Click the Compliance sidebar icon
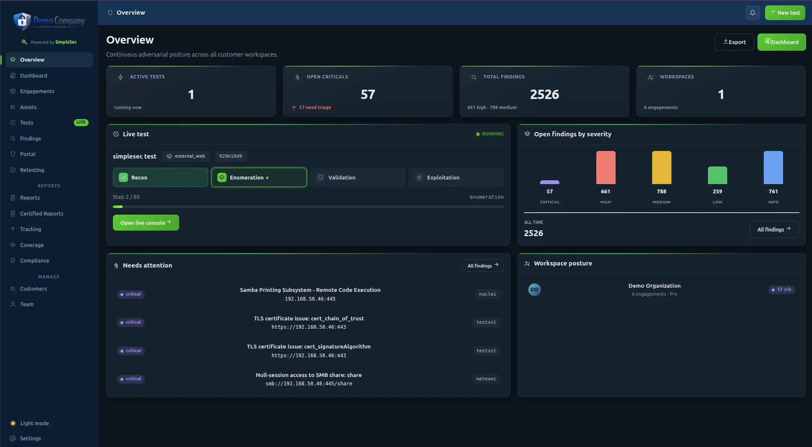 [x=13, y=260]
